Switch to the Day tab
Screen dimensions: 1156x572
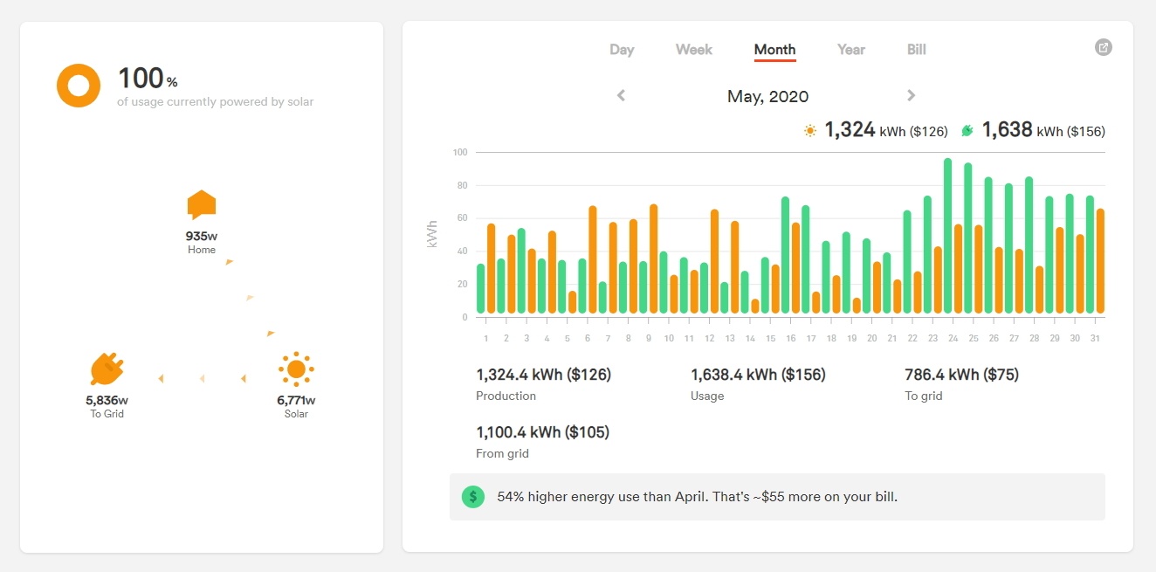(622, 50)
